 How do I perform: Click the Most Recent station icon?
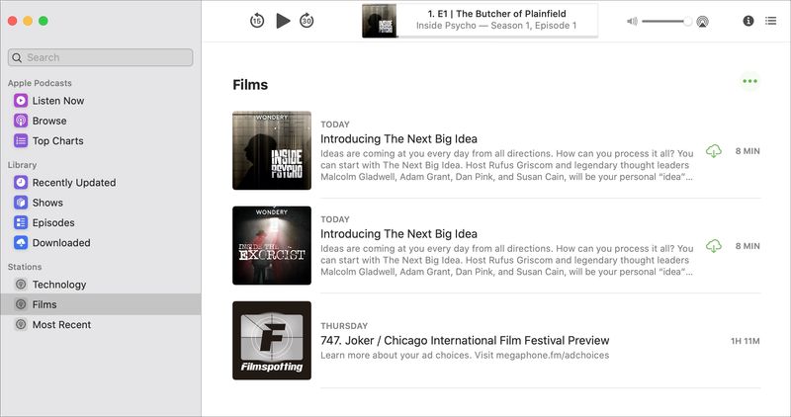pyautogui.click(x=21, y=325)
